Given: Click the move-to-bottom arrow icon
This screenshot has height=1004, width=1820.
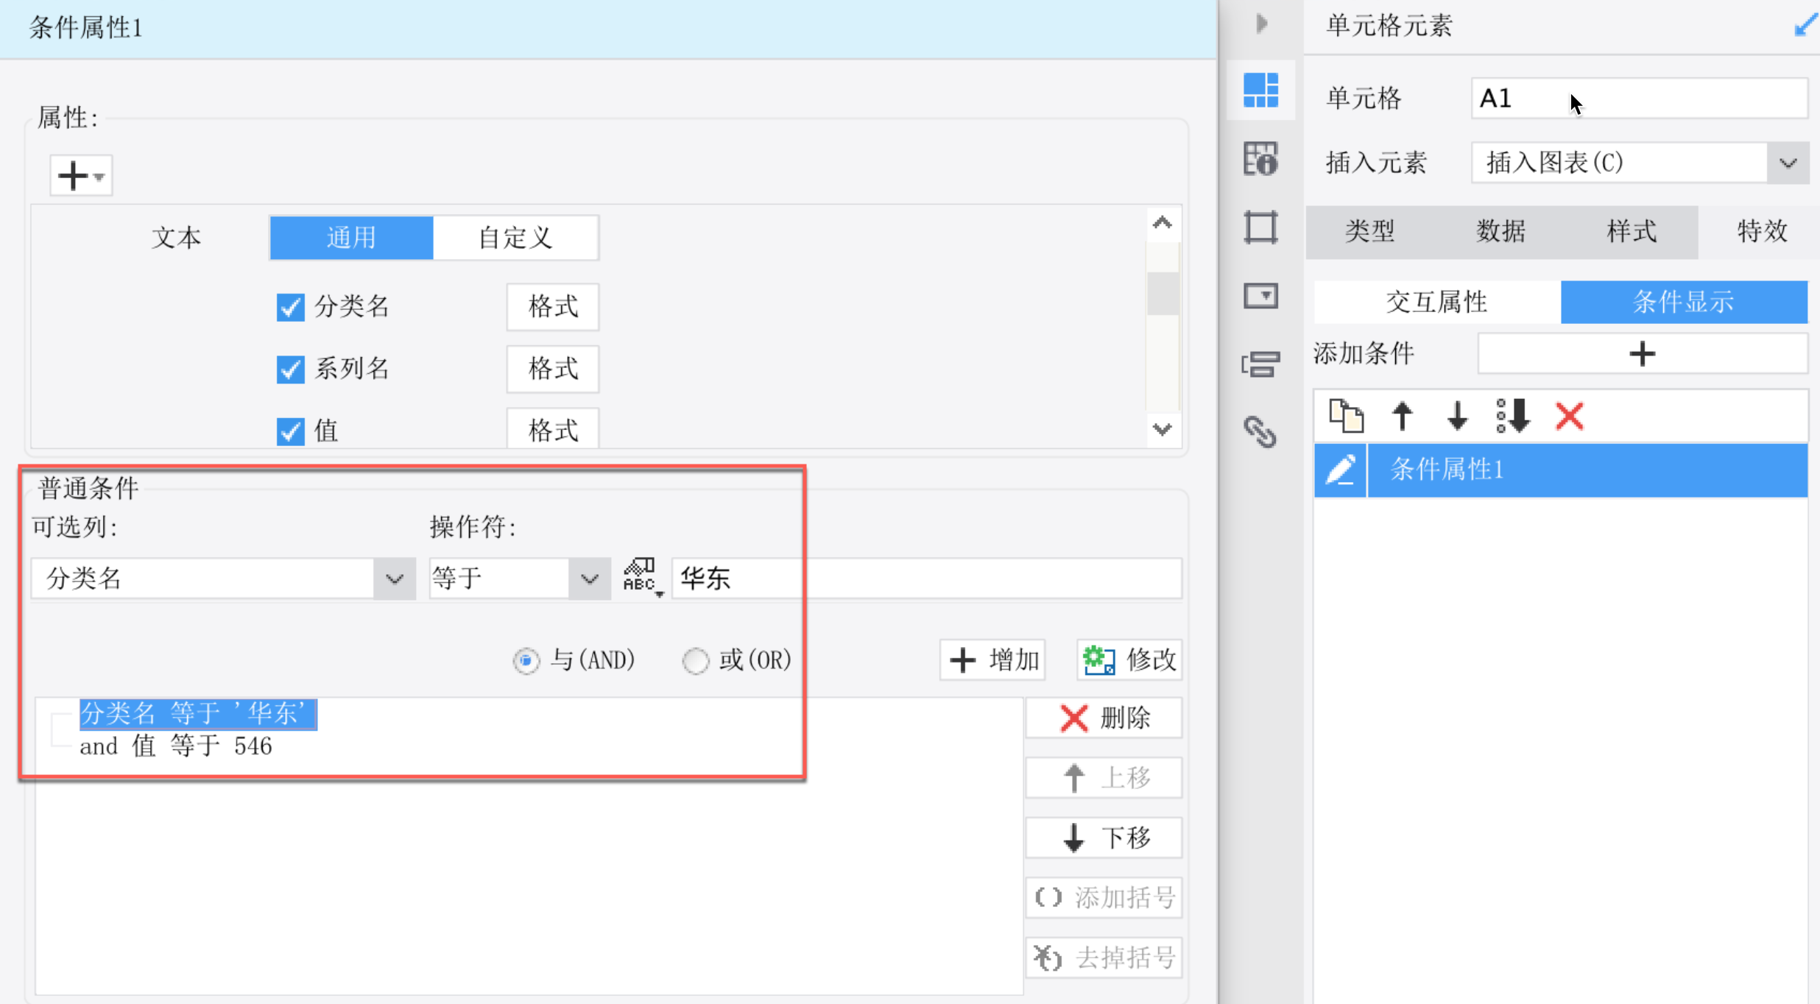Looking at the screenshot, I should pos(1514,416).
